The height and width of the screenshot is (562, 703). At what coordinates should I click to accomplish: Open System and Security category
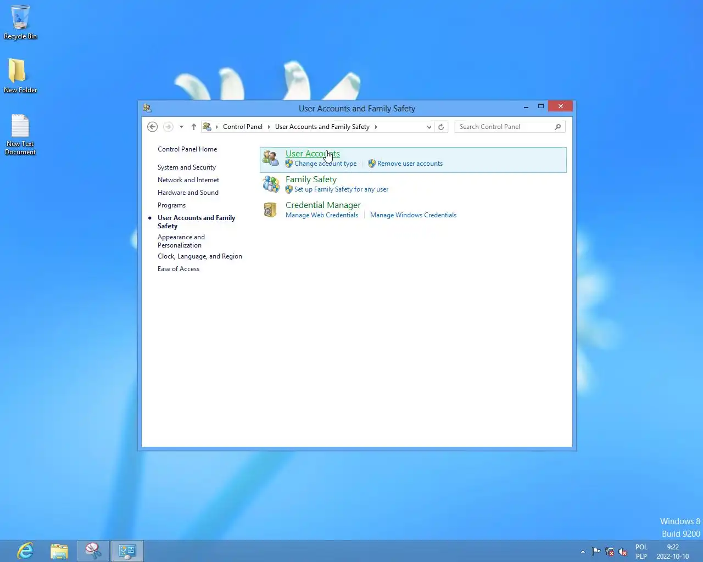tap(187, 167)
